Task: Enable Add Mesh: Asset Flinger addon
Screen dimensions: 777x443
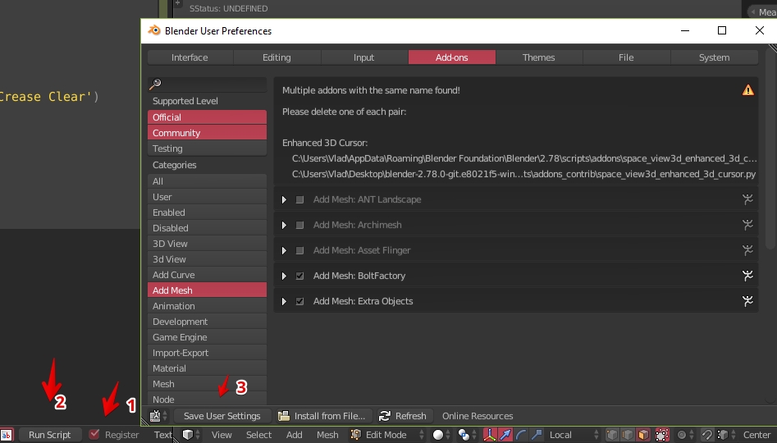Action: pyautogui.click(x=299, y=250)
